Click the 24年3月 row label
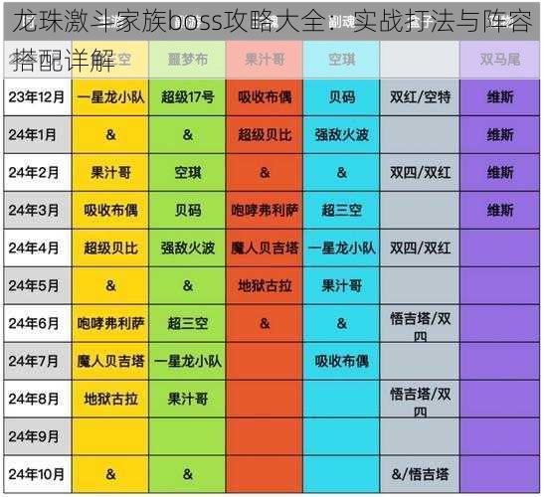The image size is (544, 497). pos(33,210)
